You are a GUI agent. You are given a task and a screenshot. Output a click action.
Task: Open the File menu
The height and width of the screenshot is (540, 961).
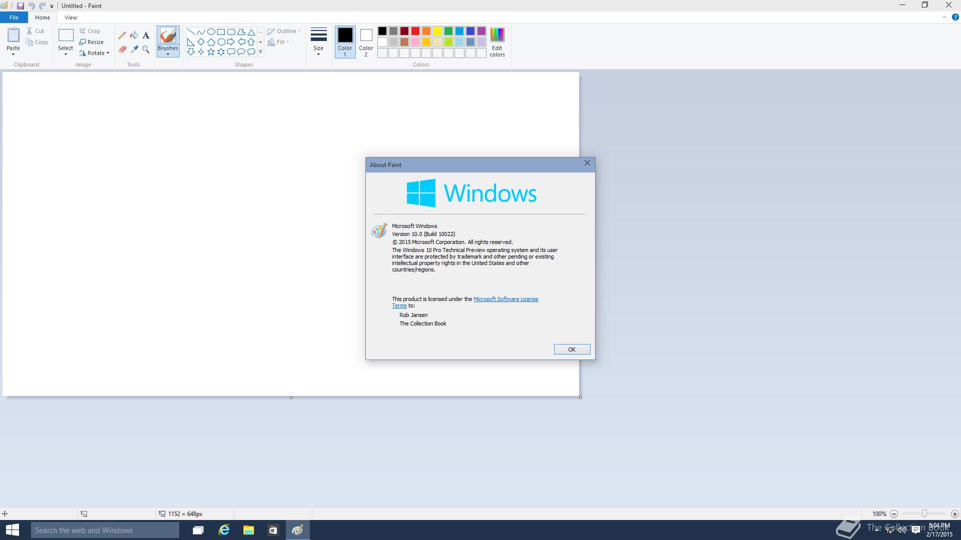[14, 17]
